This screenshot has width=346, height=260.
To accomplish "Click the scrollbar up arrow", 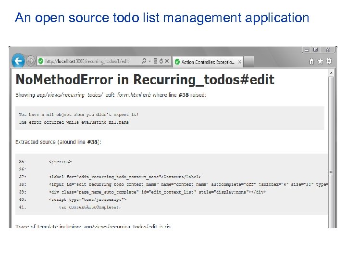I will click(x=331, y=73).
